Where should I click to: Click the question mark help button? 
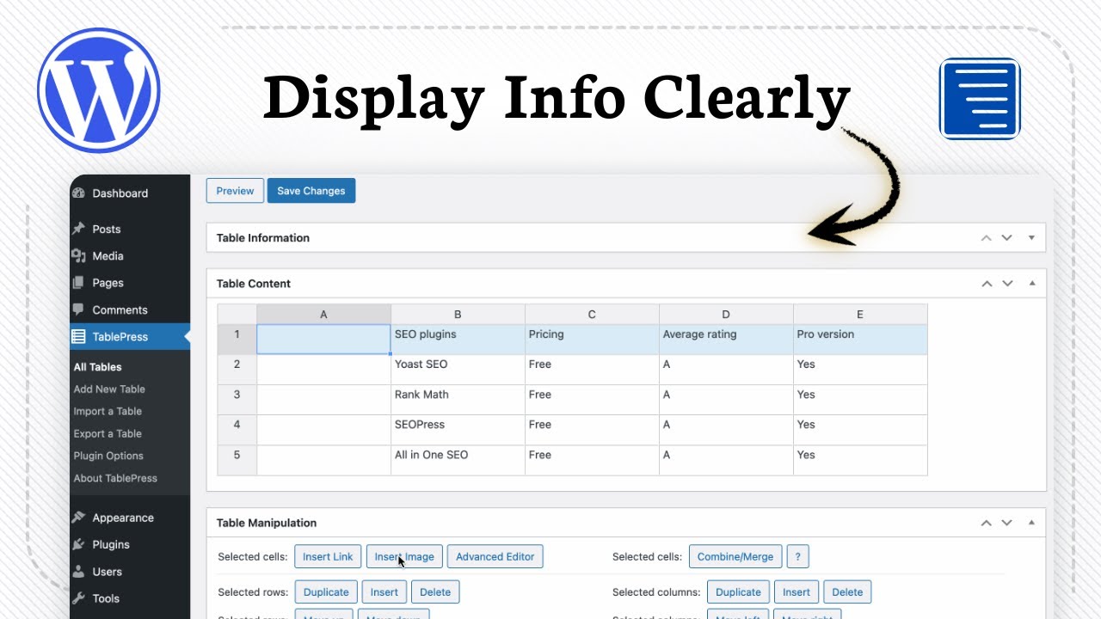point(797,557)
